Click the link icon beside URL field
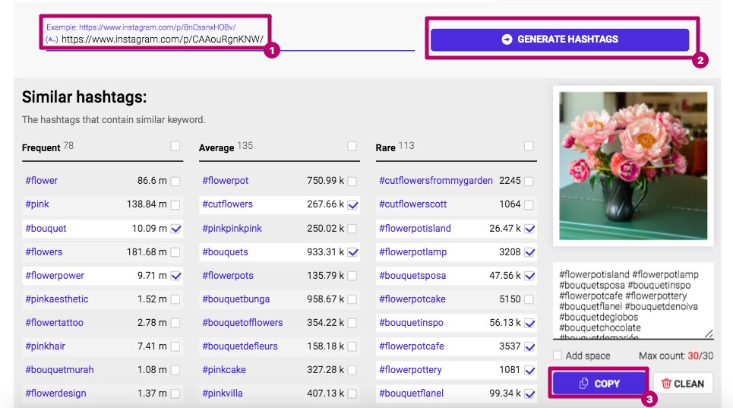Image resolution: width=733 pixels, height=408 pixels. pyautogui.click(x=52, y=40)
